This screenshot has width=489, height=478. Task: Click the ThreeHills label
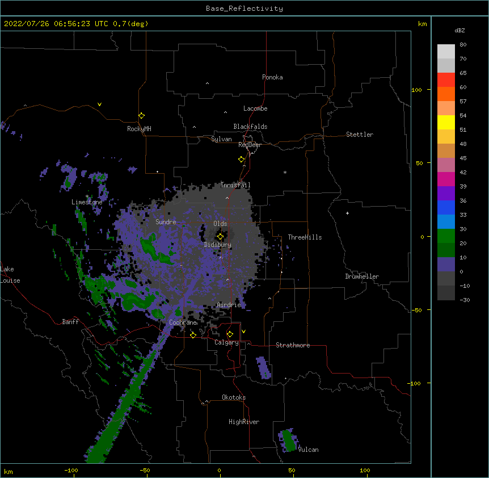(x=305, y=237)
